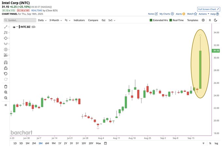Redo the chart action
The image size is (222, 147).
click(x=6, y=79)
